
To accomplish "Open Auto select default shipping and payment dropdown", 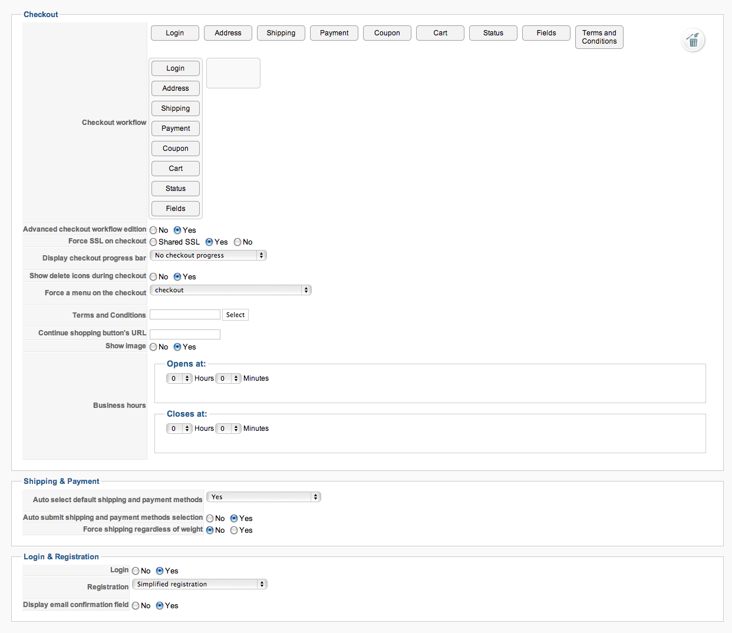I will click(x=263, y=497).
